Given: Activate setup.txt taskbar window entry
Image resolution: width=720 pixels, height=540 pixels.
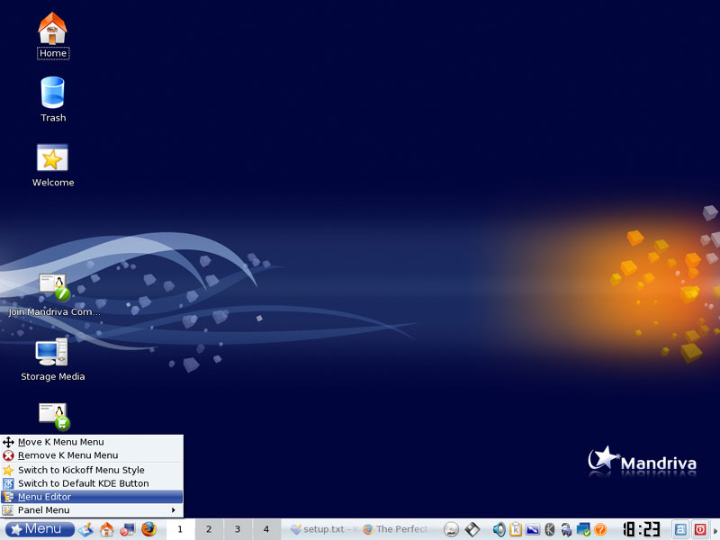Looking at the screenshot, I should [x=324, y=529].
